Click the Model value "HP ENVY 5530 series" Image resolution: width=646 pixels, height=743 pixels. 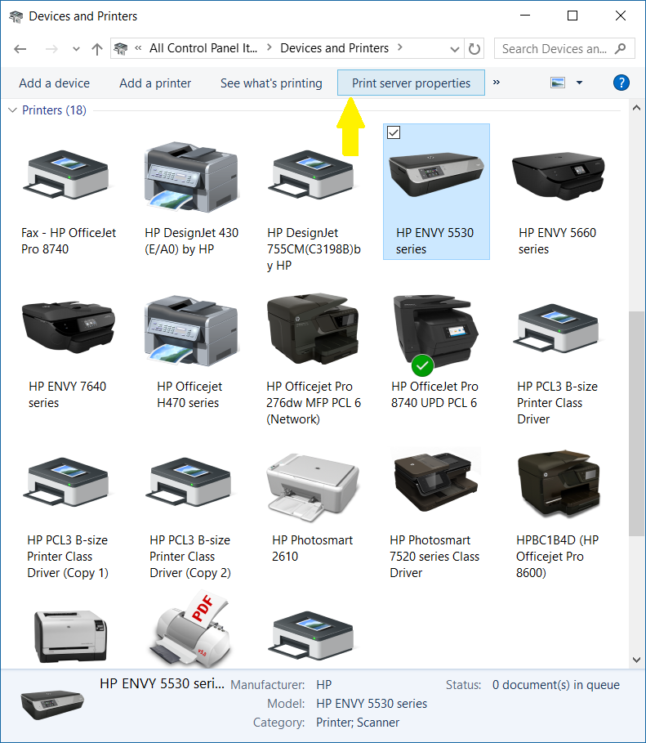[372, 704]
